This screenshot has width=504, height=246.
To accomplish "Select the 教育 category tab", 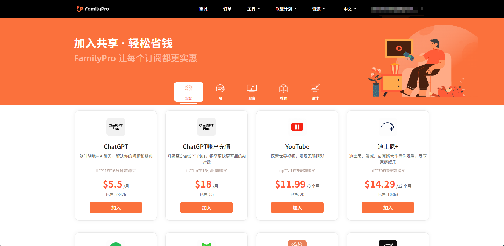I will [x=283, y=92].
